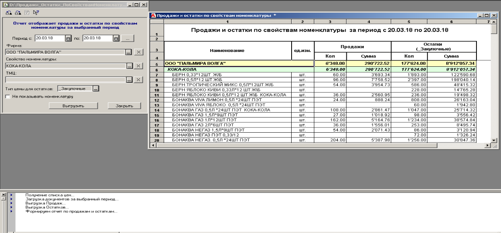This screenshot has height=233, width=501.
Task: Click the 'БЕРН 0,33*12ШТ Ж/Б' cell
Action: (x=227, y=75)
